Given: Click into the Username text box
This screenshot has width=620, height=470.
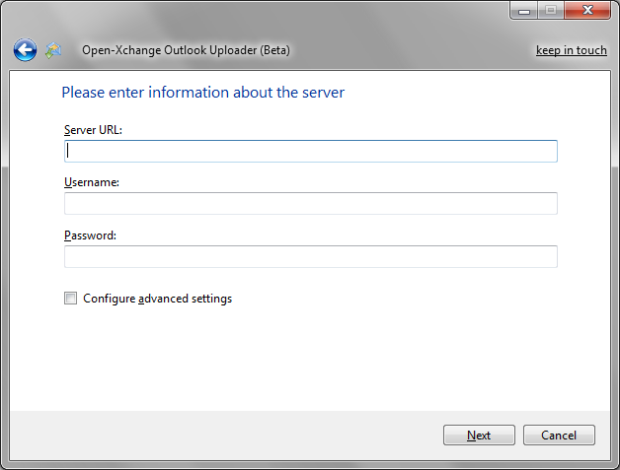Looking at the screenshot, I should [x=311, y=204].
